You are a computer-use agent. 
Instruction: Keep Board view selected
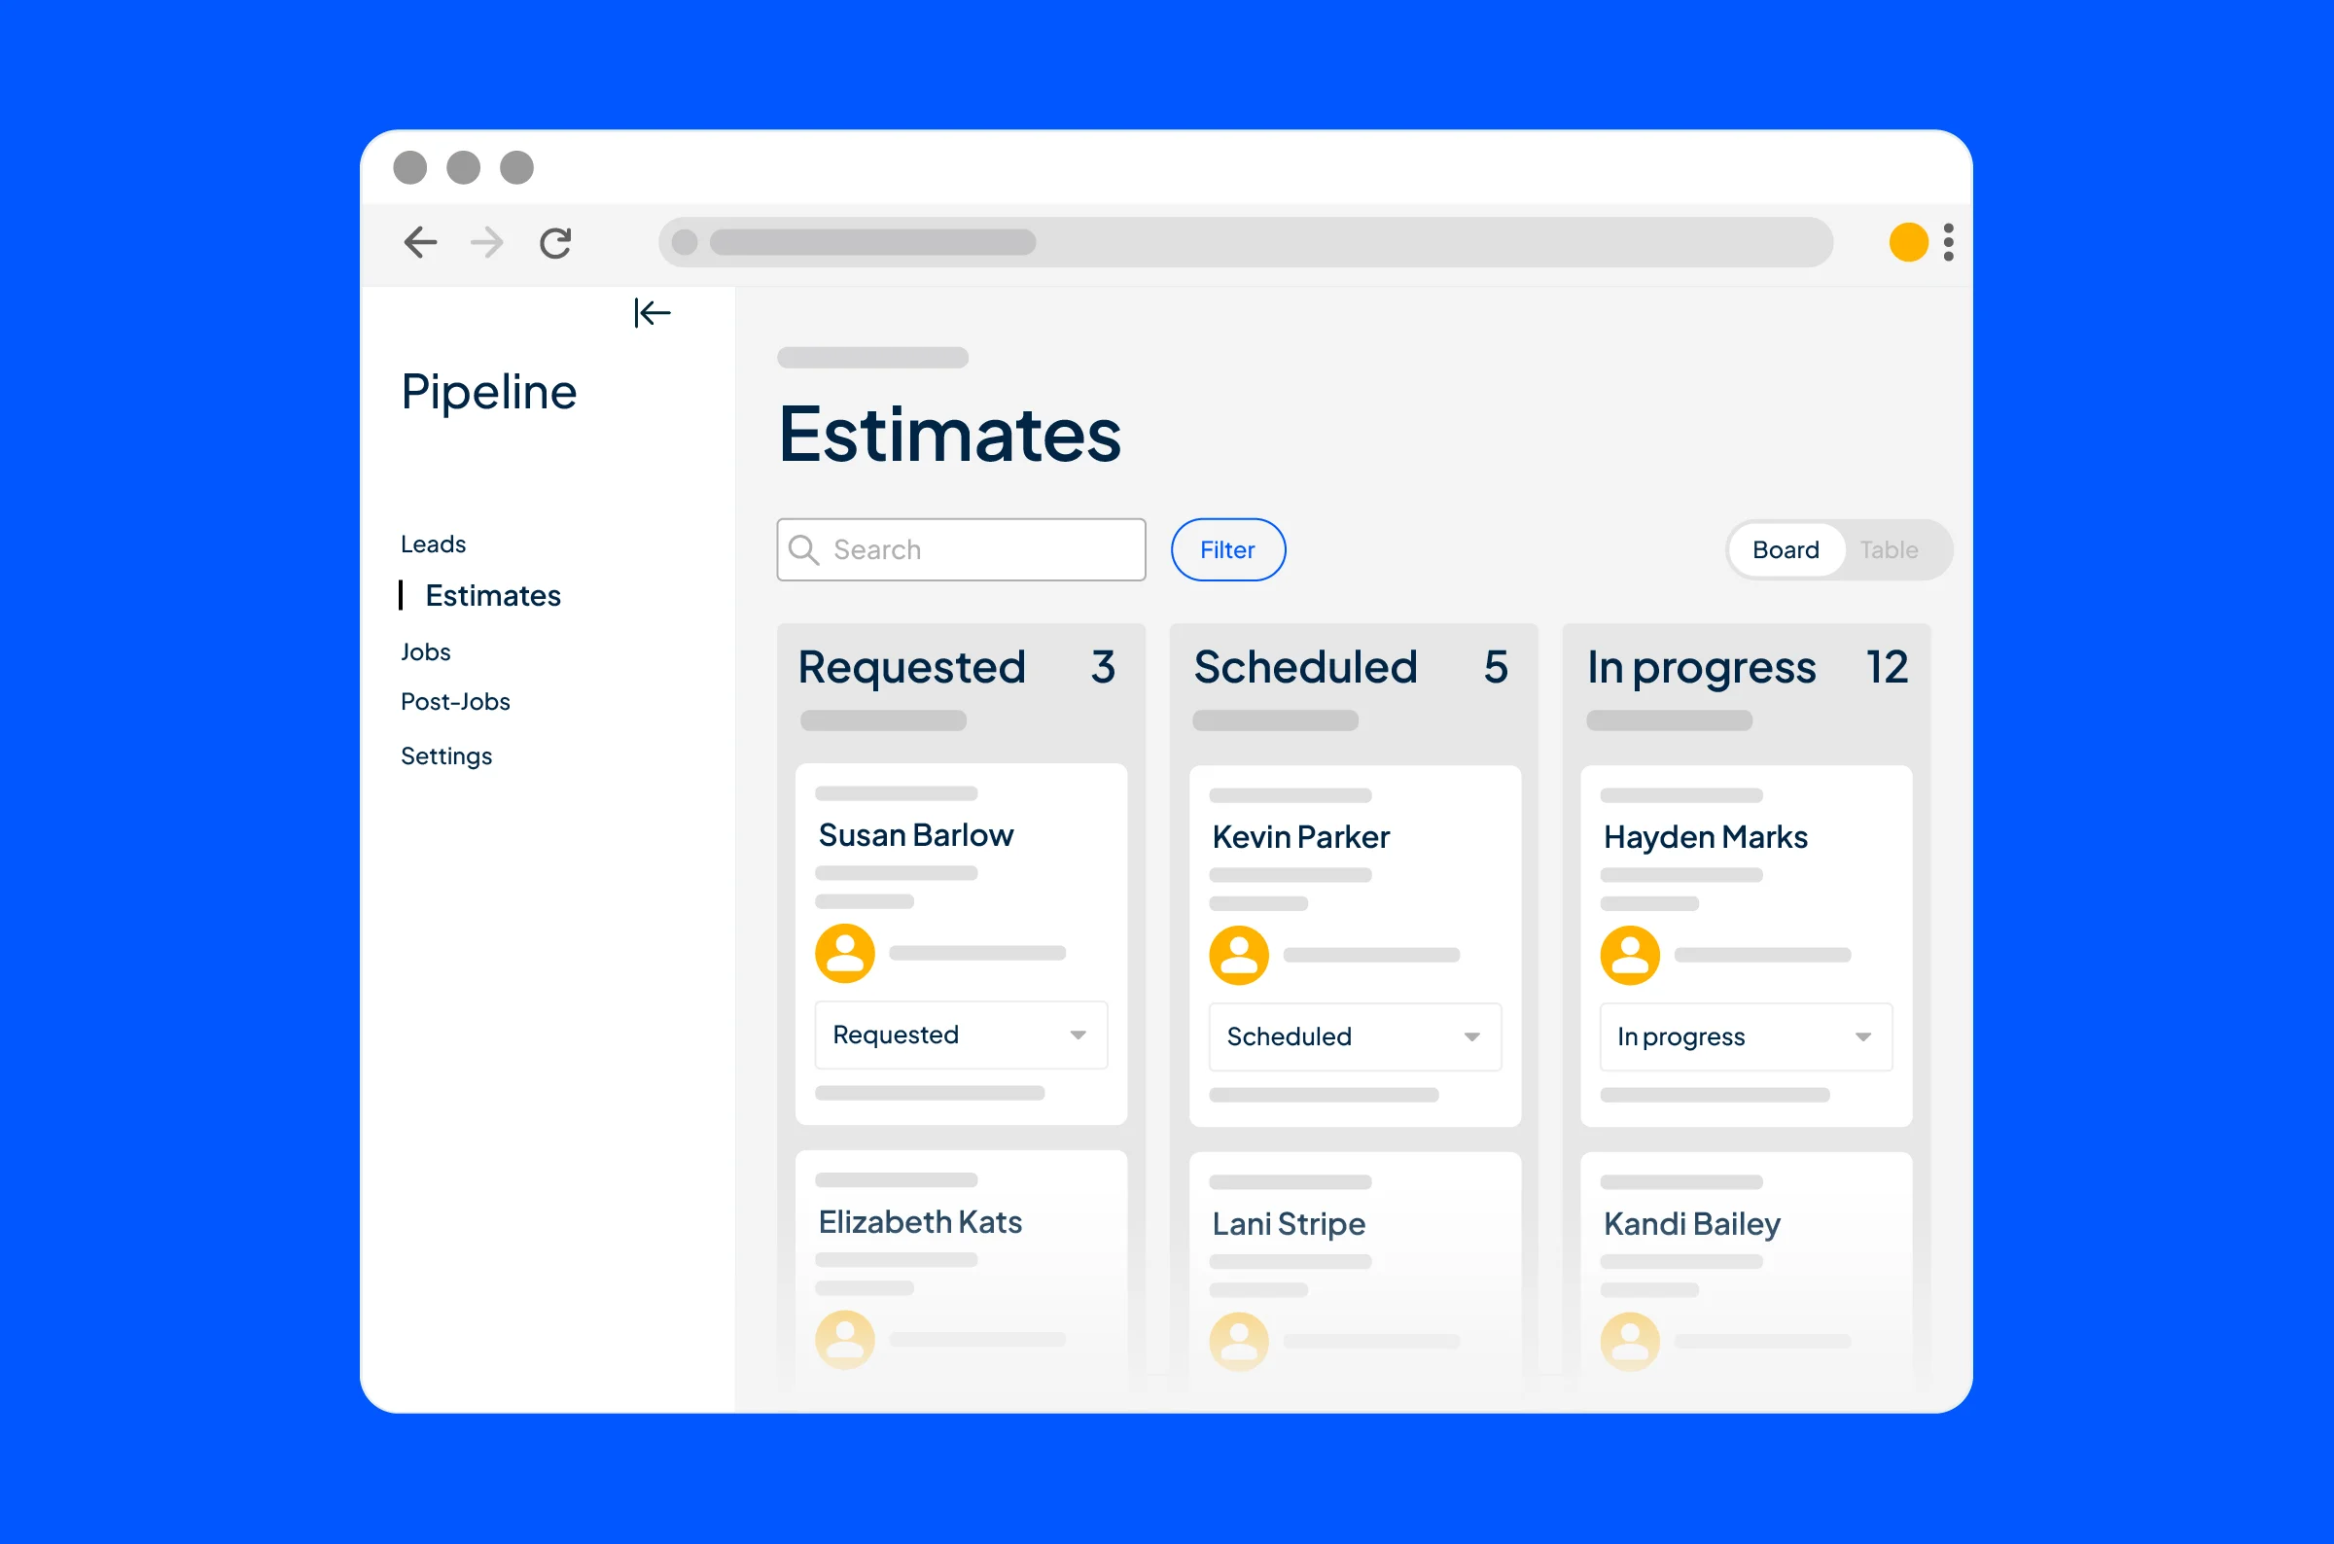pos(1786,549)
